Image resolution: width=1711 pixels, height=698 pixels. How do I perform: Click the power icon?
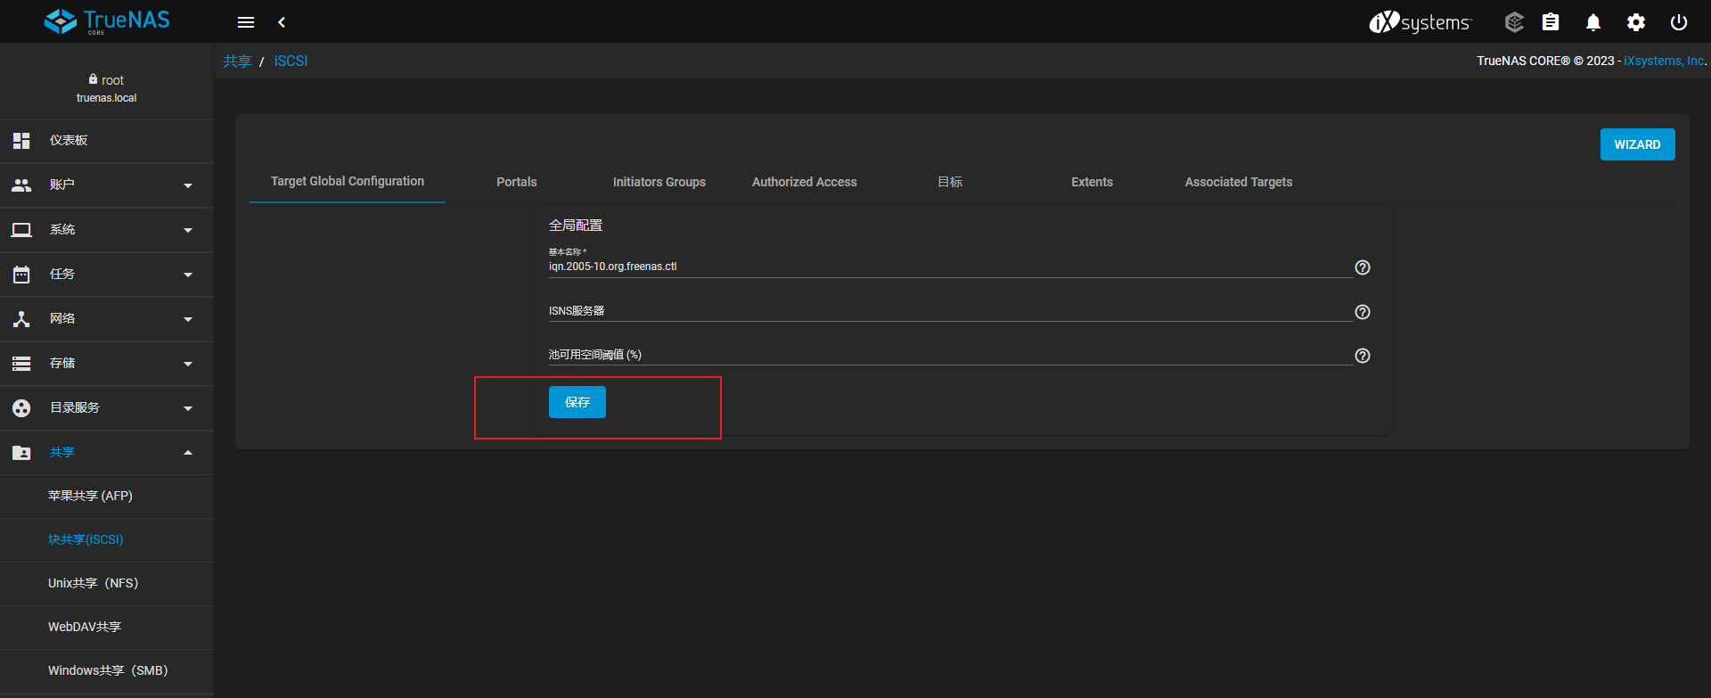(1679, 22)
